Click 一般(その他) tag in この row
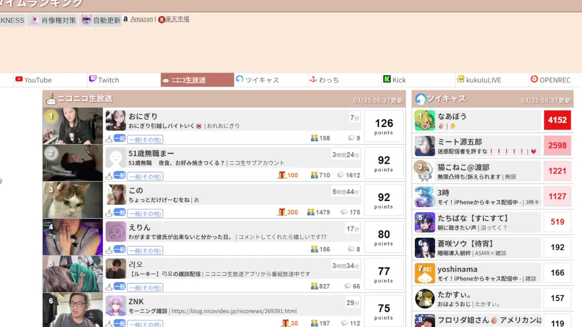Image resolution: width=582 pixels, height=327 pixels. (x=145, y=213)
